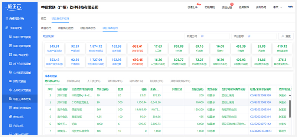Click the 主要结算/报销明细 column header

coord(82,89)
